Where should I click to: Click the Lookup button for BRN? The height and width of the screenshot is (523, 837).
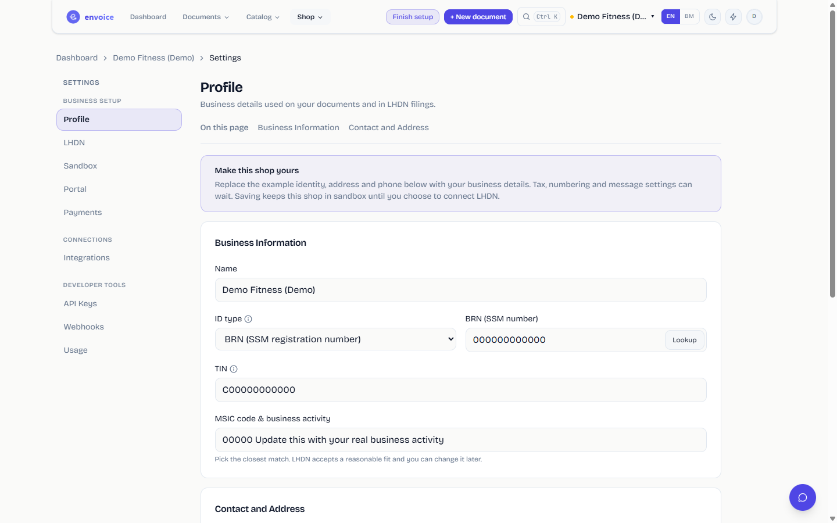pyautogui.click(x=685, y=340)
